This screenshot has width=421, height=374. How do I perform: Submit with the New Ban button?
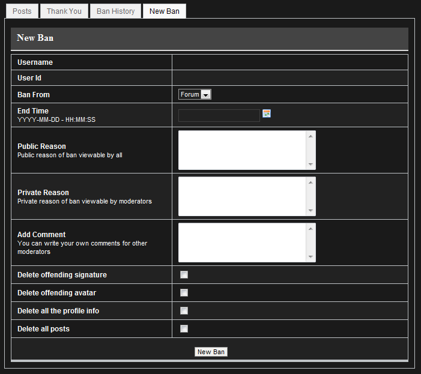[x=211, y=352]
